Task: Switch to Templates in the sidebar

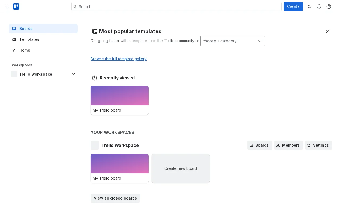Action: [x=29, y=39]
